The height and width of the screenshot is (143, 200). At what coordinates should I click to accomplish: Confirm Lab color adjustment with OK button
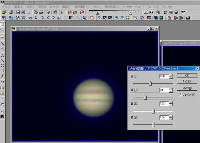pyautogui.click(x=187, y=76)
